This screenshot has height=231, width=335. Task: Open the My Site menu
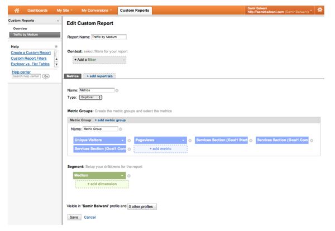point(65,10)
